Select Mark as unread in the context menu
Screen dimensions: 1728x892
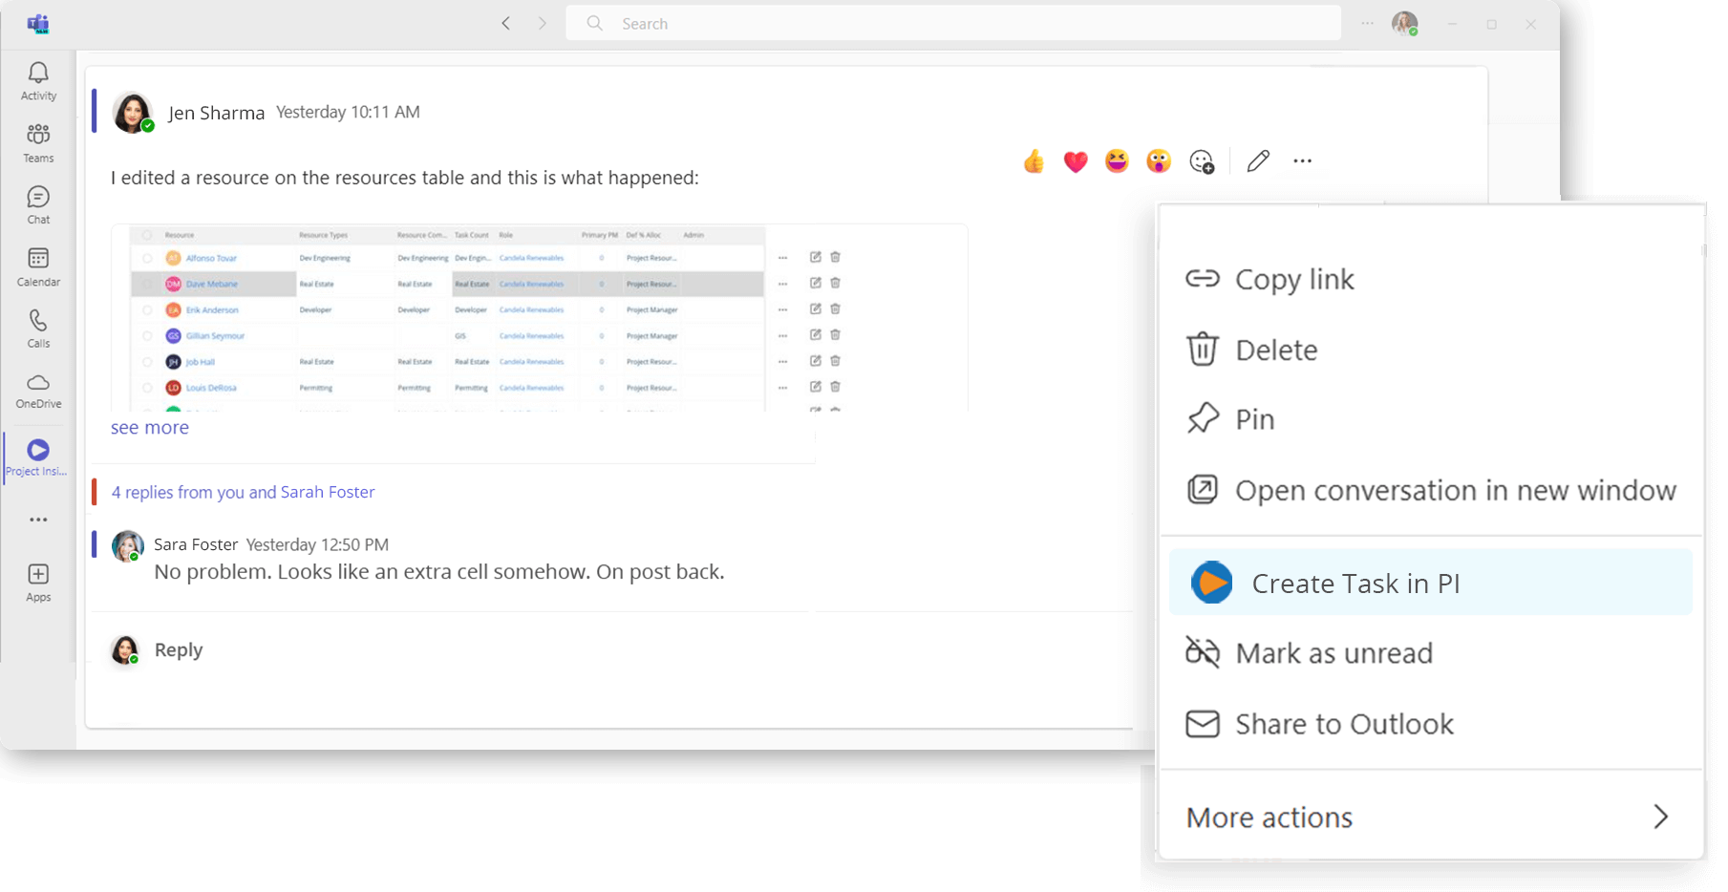pyautogui.click(x=1333, y=653)
